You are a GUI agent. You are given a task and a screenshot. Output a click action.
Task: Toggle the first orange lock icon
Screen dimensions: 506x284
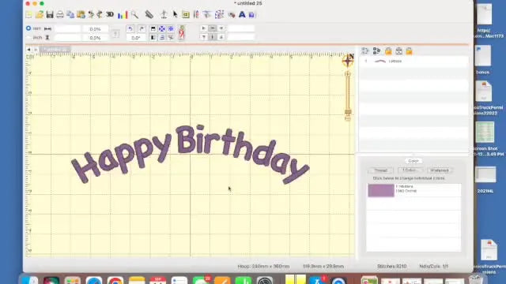click(x=388, y=50)
